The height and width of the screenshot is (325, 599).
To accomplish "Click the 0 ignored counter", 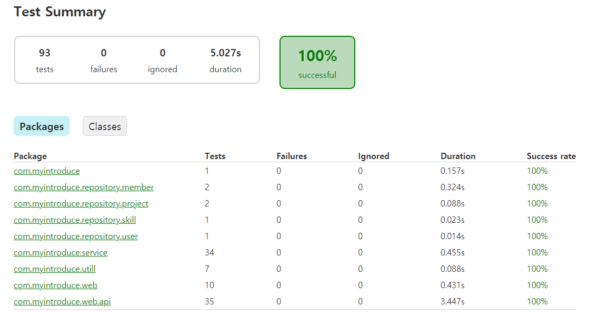I will point(162,61).
